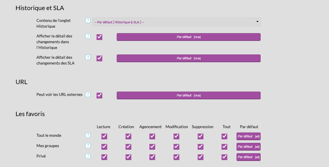This screenshot has height=167, width=329.
Task: Click help icon beside changements des SLA
Action: 88,57
